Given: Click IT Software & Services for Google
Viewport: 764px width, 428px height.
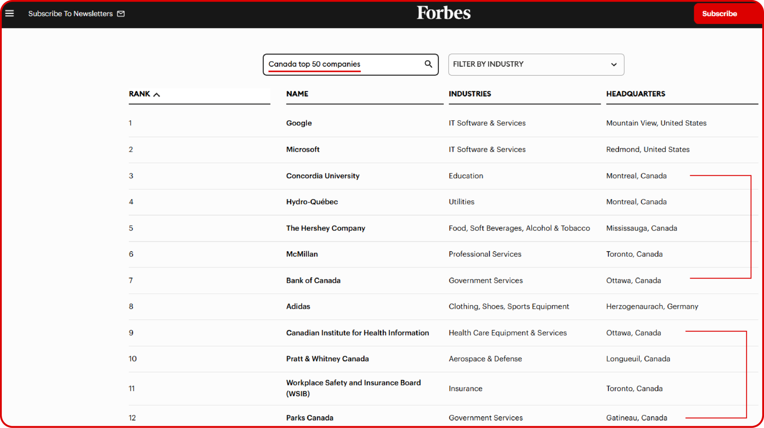Looking at the screenshot, I should 487,123.
